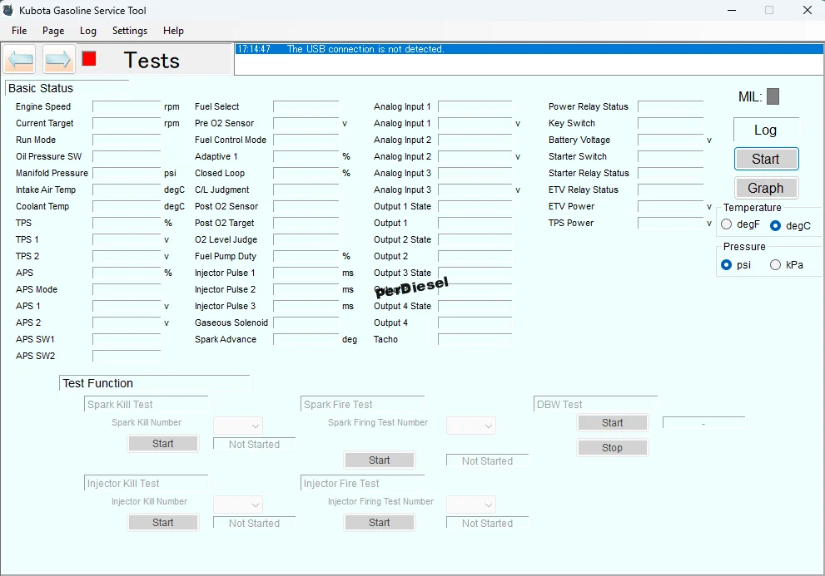
Task: Click the forward arrow navigation icon
Action: tap(58, 59)
